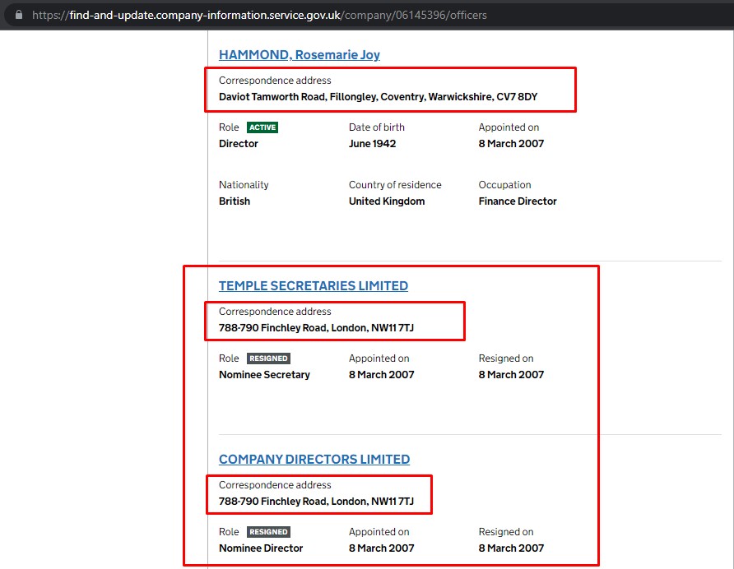
Task: Open HAMMOND, Rosemarie Joy officer link
Action: [300, 55]
